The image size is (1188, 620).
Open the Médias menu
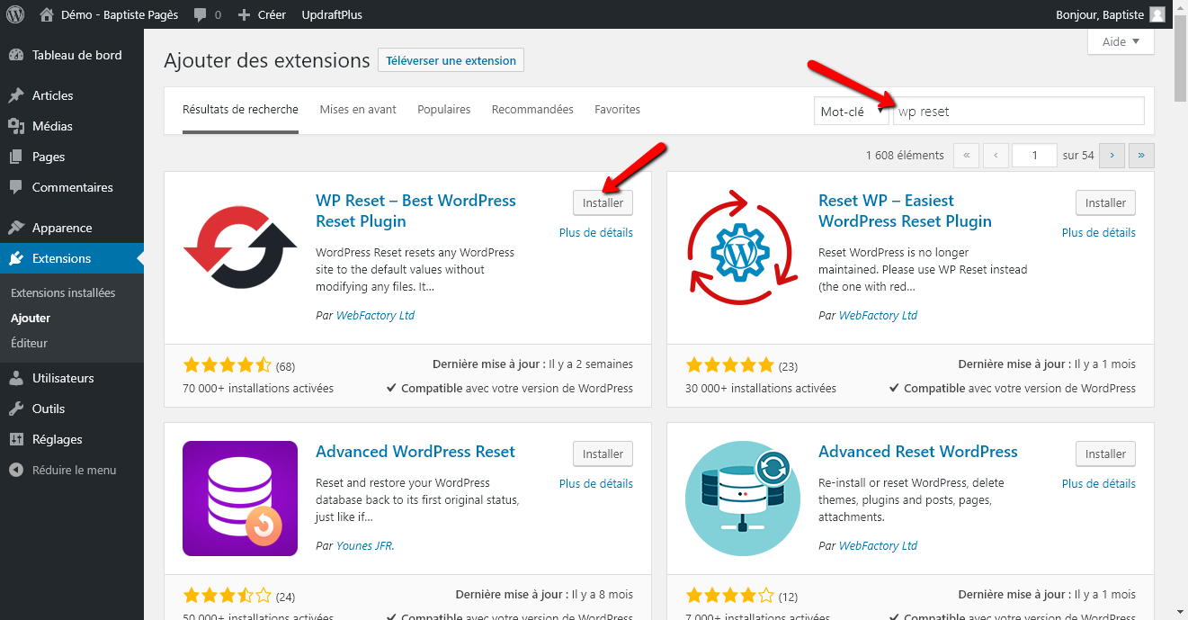(x=72, y=126)
